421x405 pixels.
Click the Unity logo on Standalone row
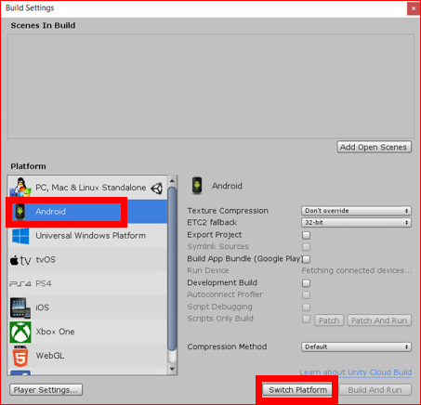tap(157, 188)
